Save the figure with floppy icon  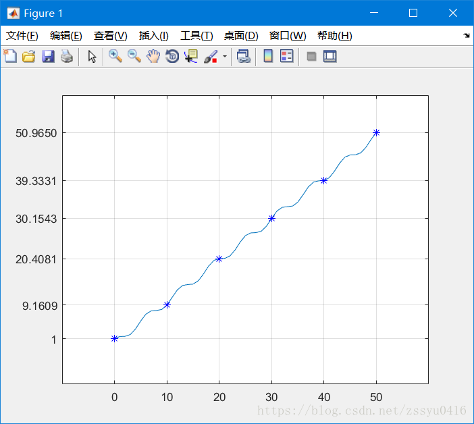(x=48, y=56)
